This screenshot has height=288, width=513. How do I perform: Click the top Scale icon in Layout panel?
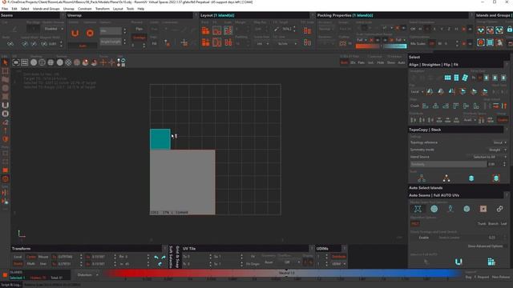(x=228, y=31)
